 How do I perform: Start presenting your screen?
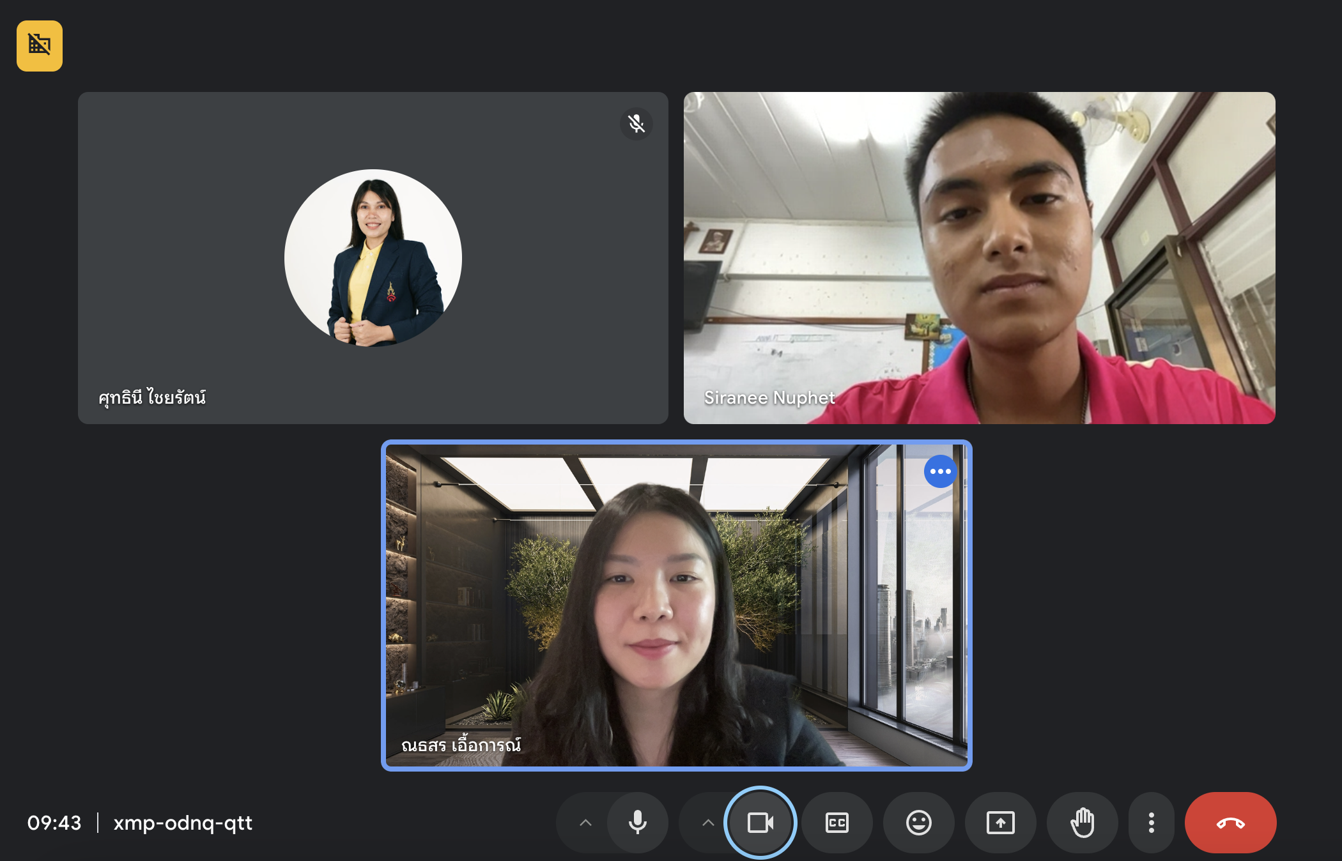(x=1000, y=823)
